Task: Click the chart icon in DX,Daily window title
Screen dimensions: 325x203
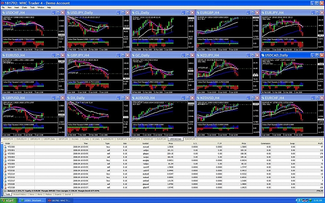Action: [69, 98]
